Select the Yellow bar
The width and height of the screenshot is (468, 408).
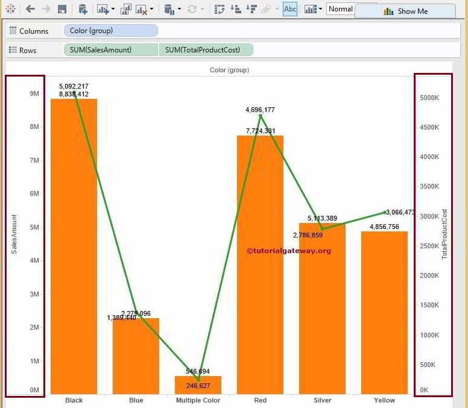(x=384, y=313)
